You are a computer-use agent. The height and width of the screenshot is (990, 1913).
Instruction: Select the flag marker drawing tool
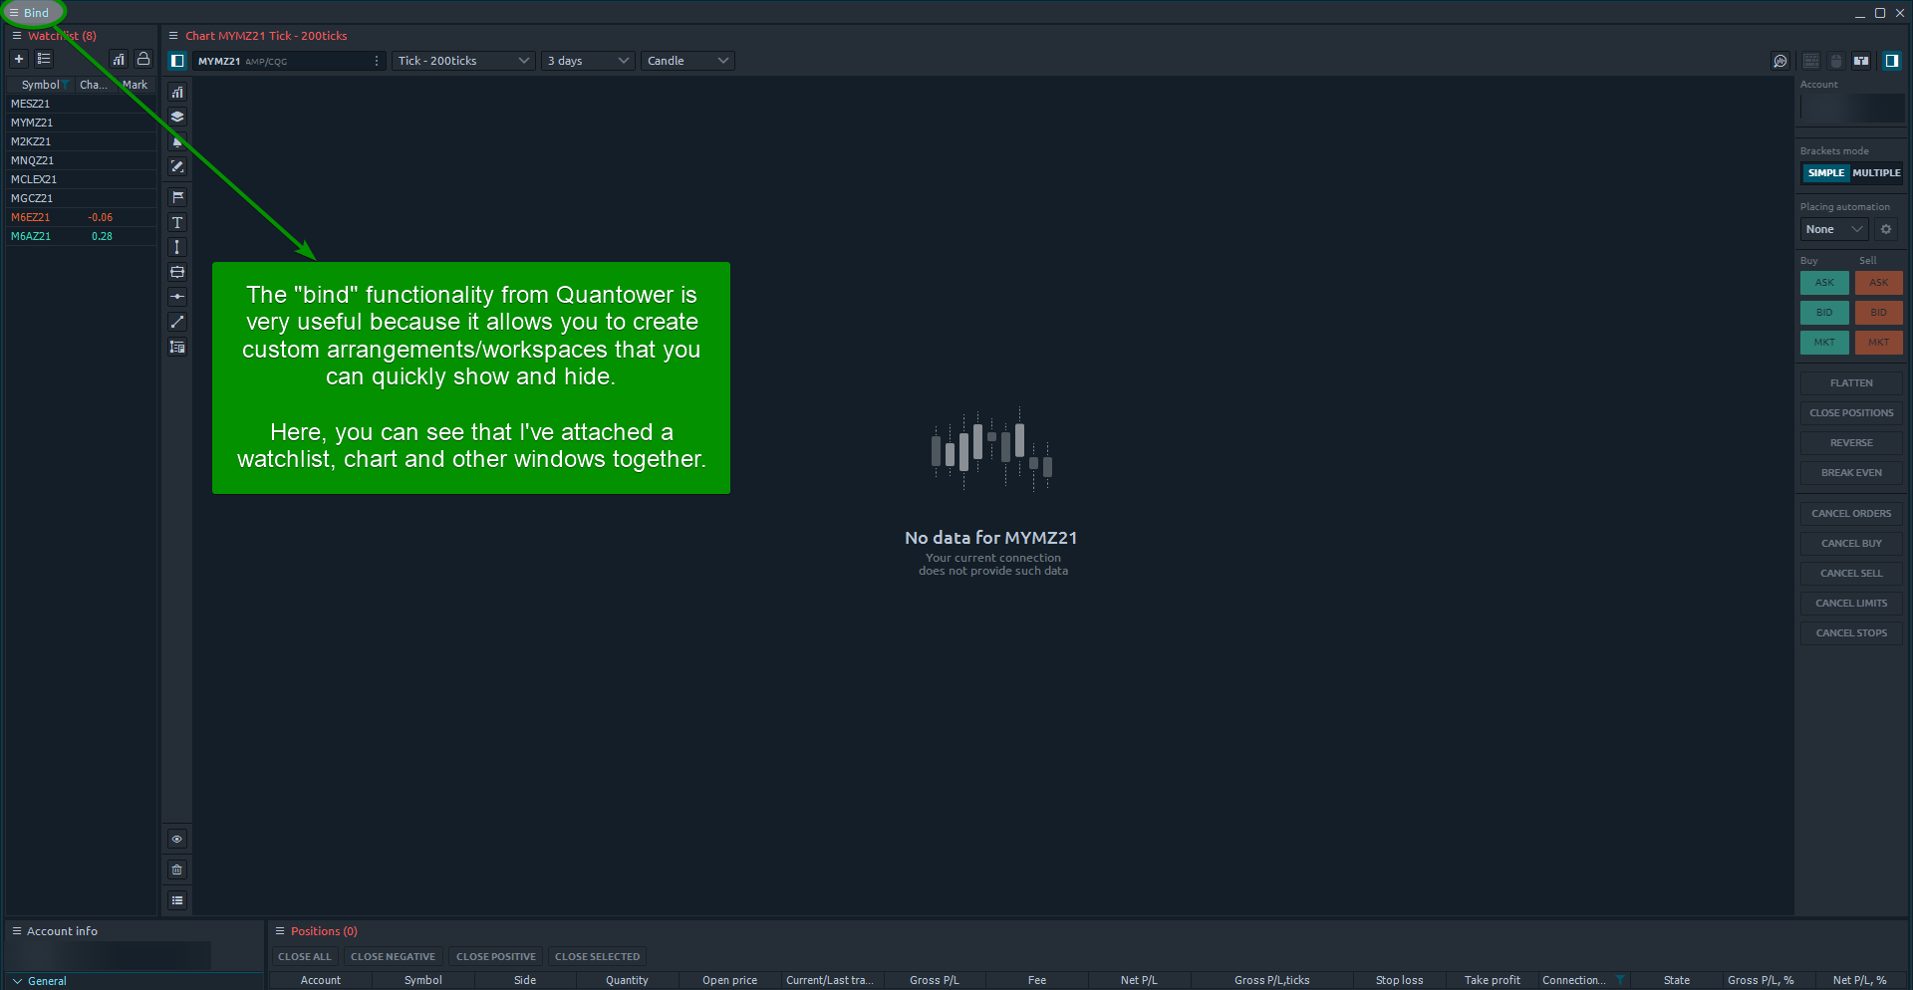coord(177,197)
